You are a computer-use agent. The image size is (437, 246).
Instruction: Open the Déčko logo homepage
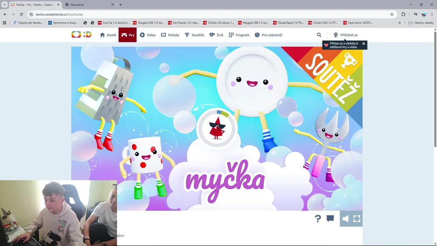(x=81, y=35)
